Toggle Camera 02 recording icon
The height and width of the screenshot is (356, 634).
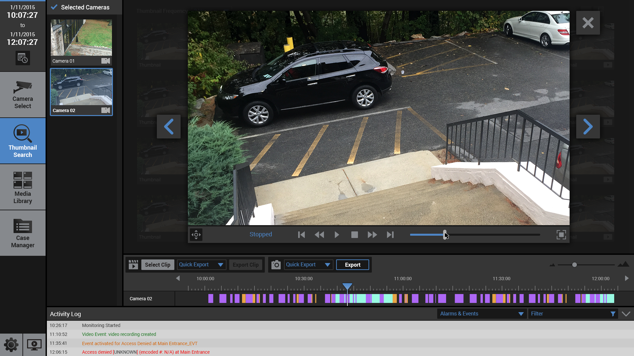[x=105, y=110]
